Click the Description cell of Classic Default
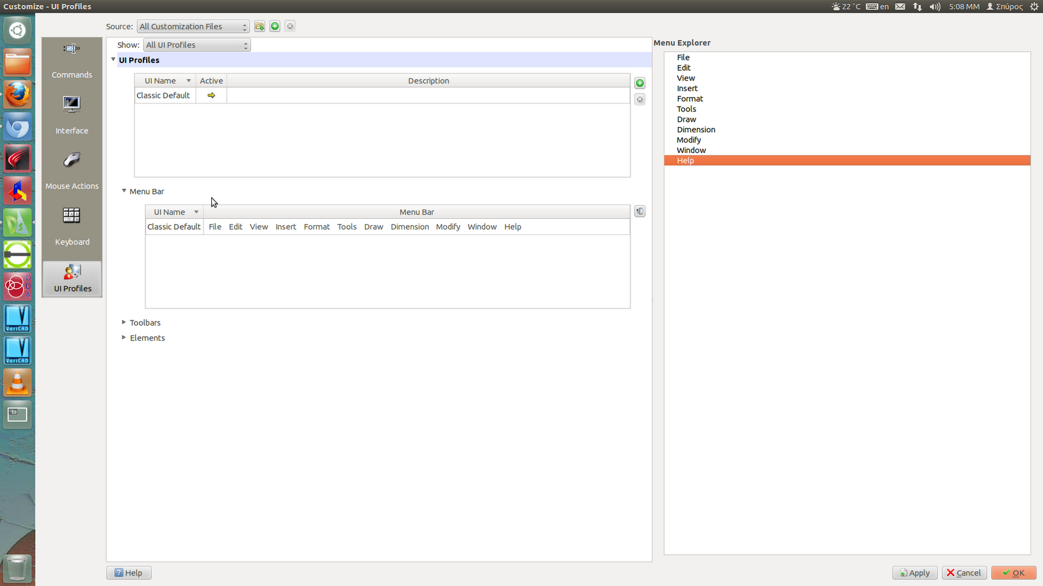Screen dimensions: 1043x586 (428, 95)
